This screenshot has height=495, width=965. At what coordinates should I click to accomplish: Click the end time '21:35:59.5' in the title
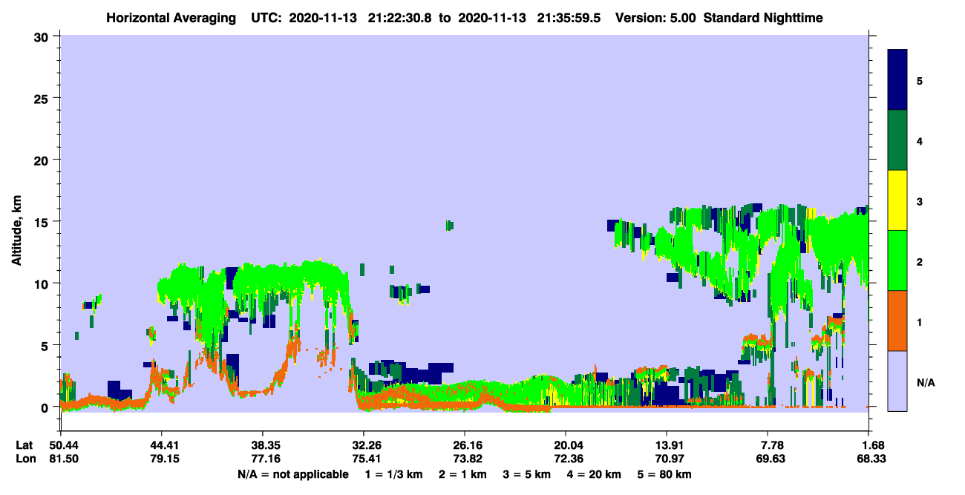[x=570, y=18]
